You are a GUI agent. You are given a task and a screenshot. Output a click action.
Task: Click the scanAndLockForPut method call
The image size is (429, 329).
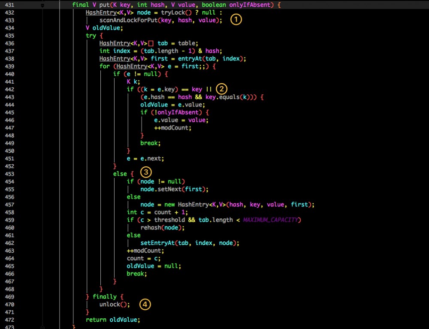[131, 20]
